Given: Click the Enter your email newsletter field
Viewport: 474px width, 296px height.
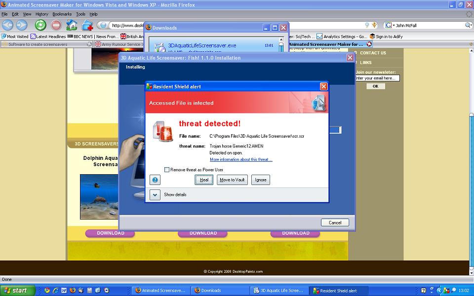Looking at the screenshot, I should pyautogui.click(x=378, y=78).
